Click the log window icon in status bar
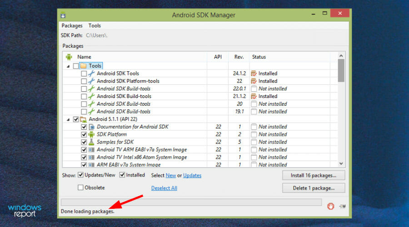This screenshot has height=227, width=409. 343,206
